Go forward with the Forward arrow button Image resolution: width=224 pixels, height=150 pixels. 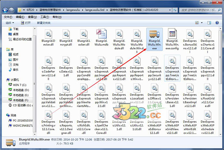click(12, 10)
